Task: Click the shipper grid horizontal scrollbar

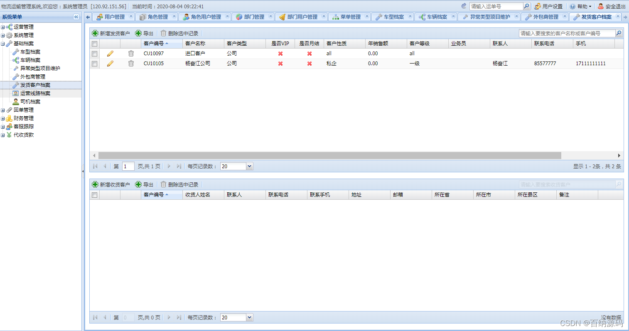Action: [x=329, y=155]
